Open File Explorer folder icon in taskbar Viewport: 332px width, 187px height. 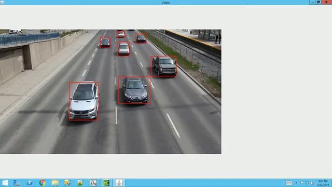click(55, 183)
